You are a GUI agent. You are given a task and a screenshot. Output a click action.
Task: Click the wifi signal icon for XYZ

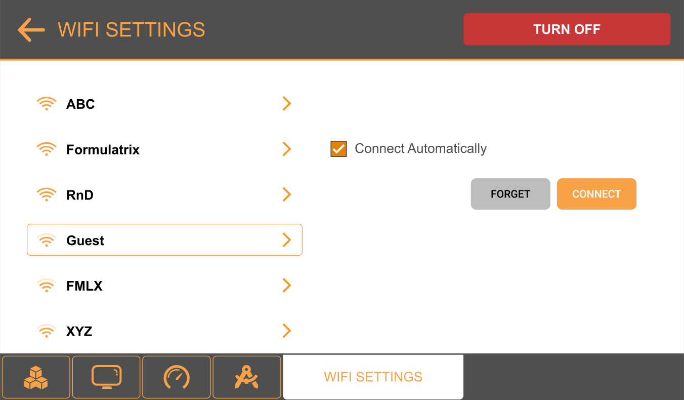tap(47, 331)
